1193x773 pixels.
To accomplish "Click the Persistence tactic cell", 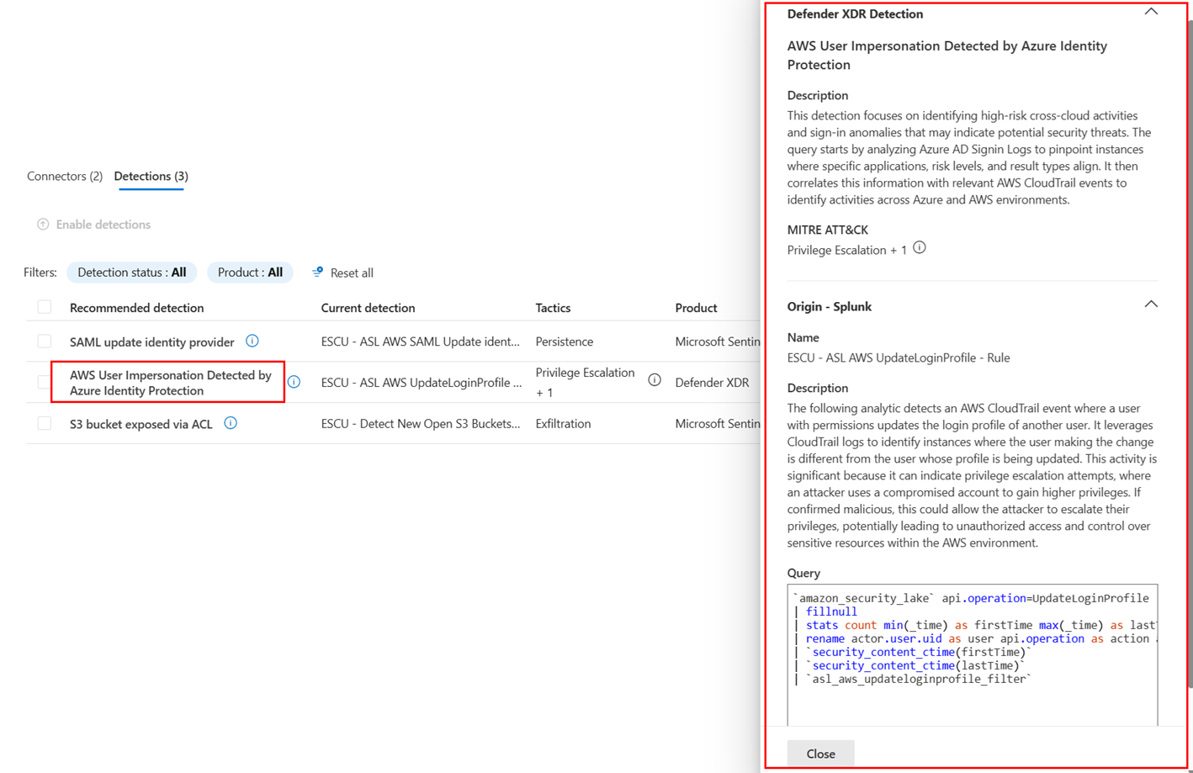I will [x=565, y=341].
